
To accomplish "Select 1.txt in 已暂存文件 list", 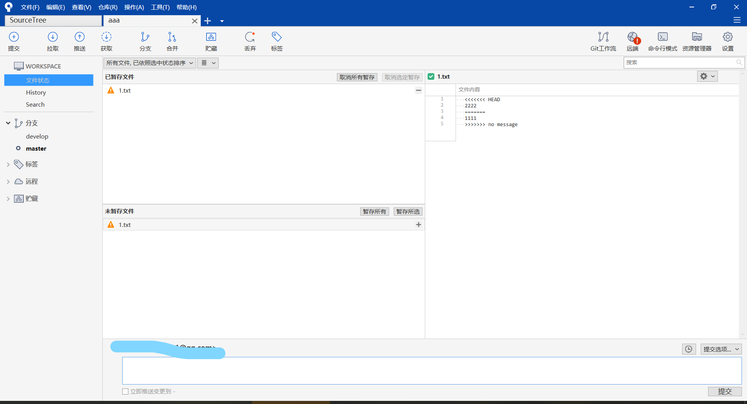I will [263, 90].
